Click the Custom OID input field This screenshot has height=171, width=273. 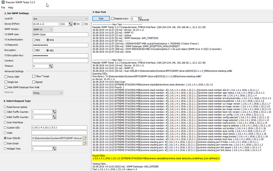tap(59, 128)
